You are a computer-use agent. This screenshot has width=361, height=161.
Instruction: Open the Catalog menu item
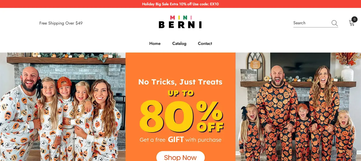pos(179,44)
